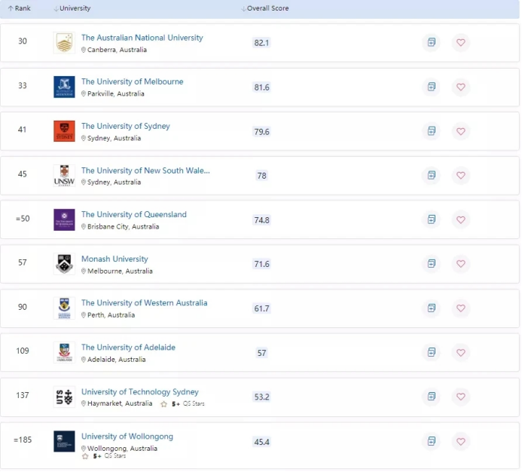Favorite University of Wollongong with heart
Image resolution: width=522 pixels, height=472 pixels.
coord(461,441)
